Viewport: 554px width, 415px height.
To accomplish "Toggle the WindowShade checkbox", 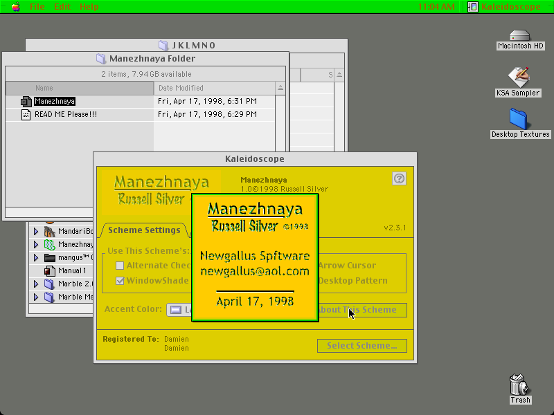I will tap(120, 281).
